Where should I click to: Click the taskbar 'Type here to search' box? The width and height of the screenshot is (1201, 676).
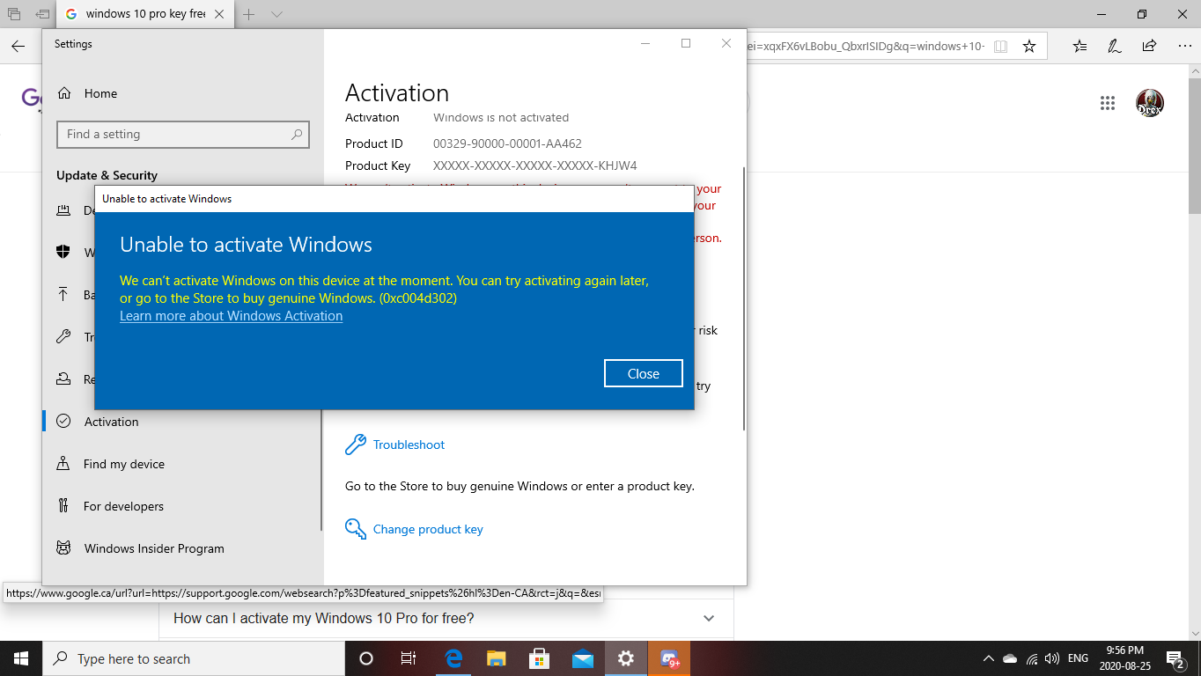point(194,658)
